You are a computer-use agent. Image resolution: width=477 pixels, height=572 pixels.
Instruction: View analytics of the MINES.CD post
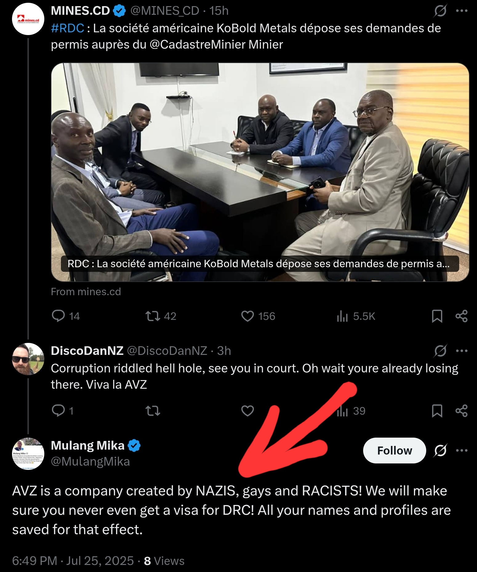click(342, 316)
